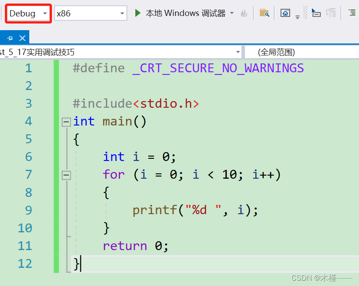359x286 pixels.
Task: Open the find in files folder icon
Action: tap(264, 13)
